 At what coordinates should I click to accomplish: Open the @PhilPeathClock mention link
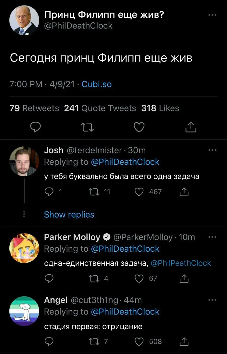click(181, 263)
